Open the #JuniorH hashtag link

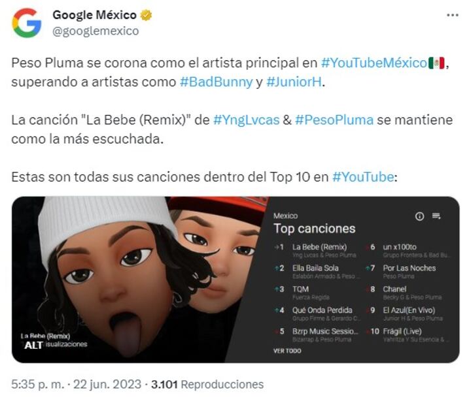[x=294, y=82]
